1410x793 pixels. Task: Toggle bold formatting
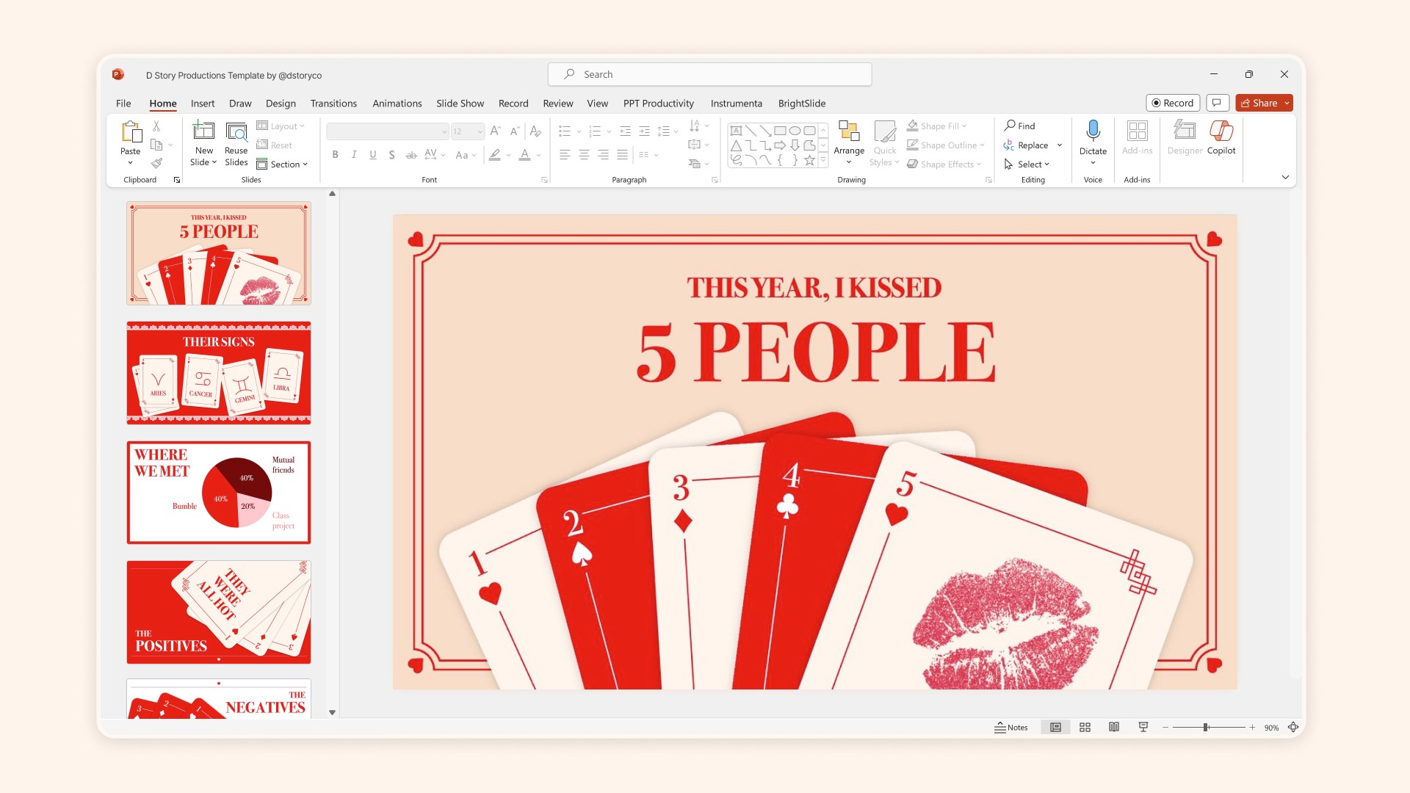(x=335, y=154)
